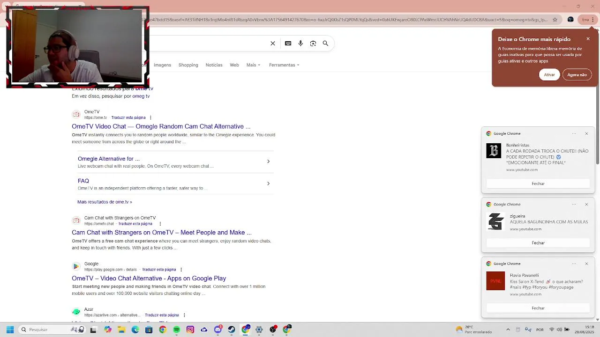This screenshot has height=337, width=600.
Task: Open options on the Banheiristas notification
Action: [x=574, y=134]
